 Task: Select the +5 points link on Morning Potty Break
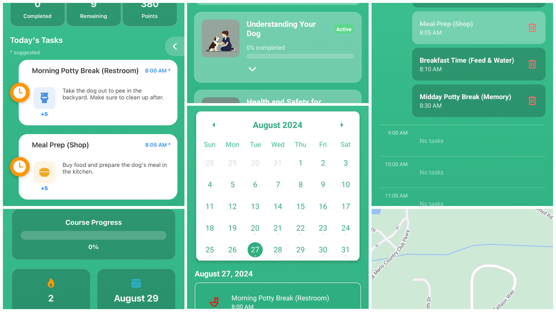coord(44,114)
